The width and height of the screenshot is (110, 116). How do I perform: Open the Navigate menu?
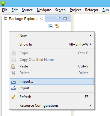(x=44, y=10)
